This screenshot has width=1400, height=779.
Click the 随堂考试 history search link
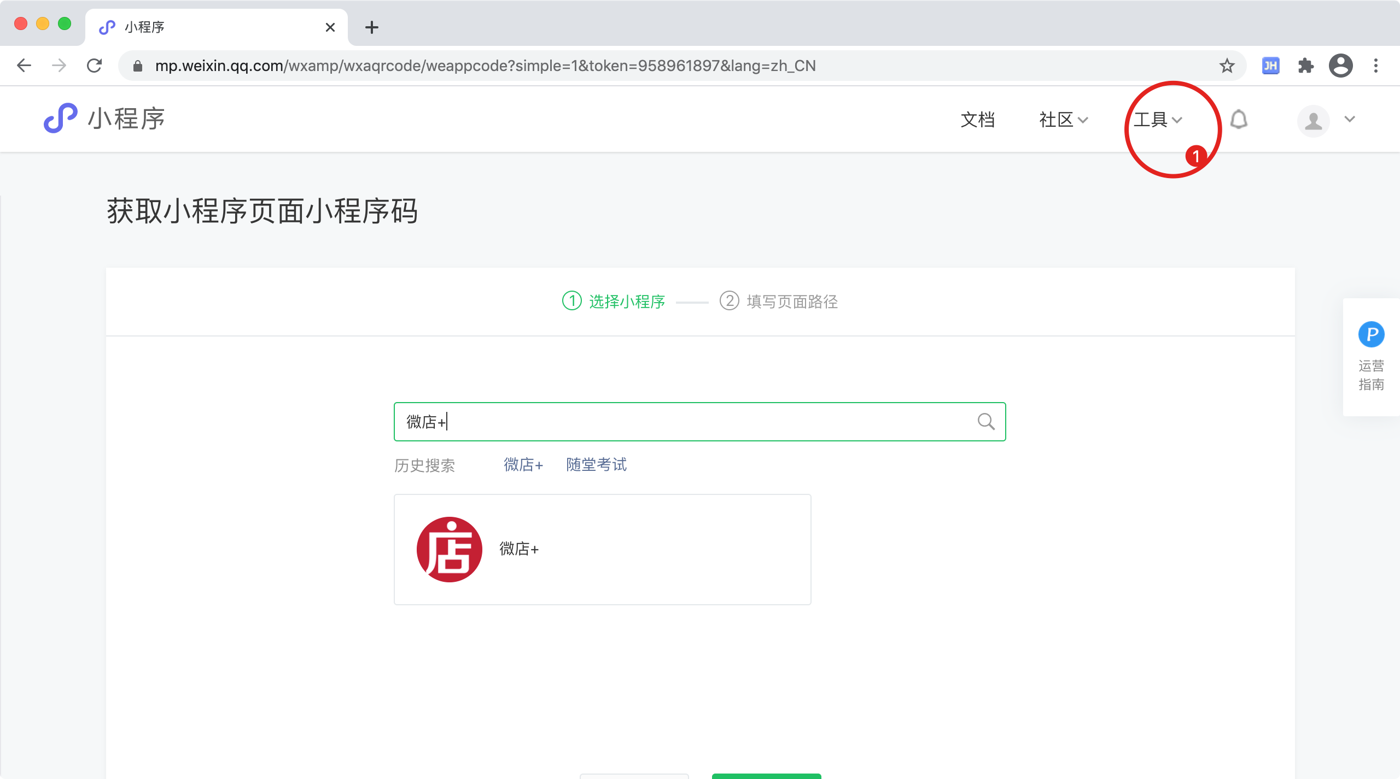pyautogui.click(x=596, y=465)
